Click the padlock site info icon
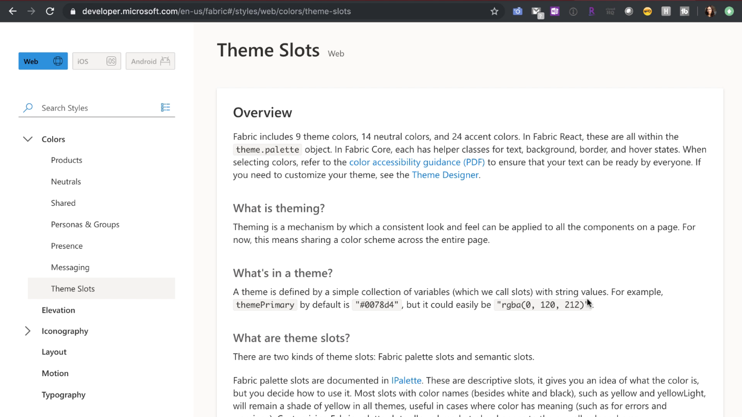Screen dimensions: 742x417 tap(73, 11)
